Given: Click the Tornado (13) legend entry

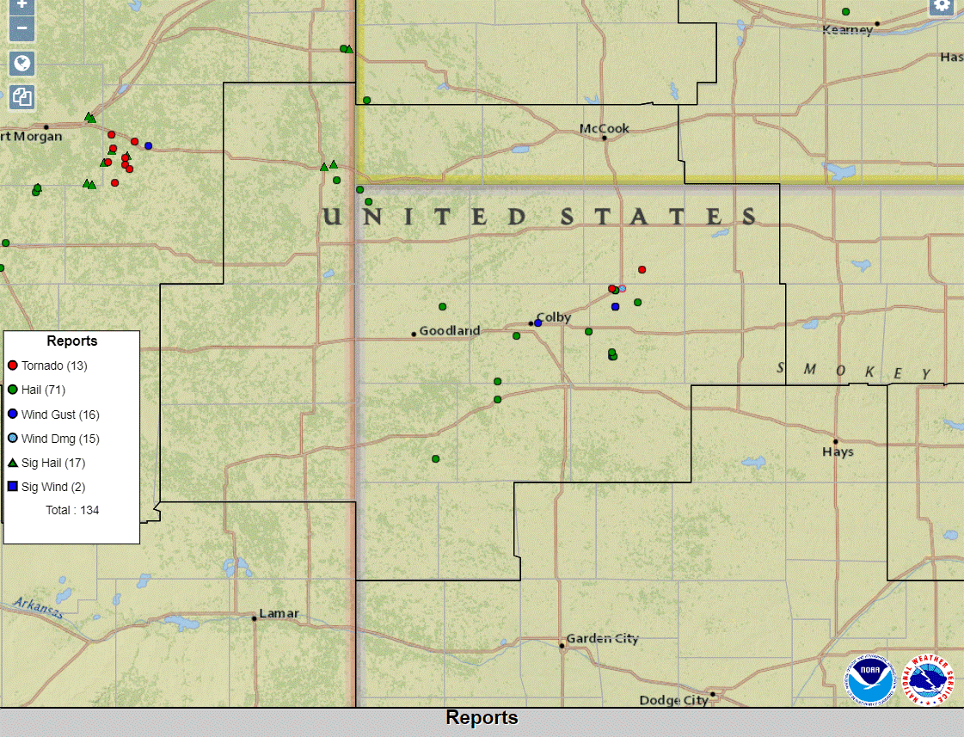Looking at the screenshot, I should pos(47,365).
